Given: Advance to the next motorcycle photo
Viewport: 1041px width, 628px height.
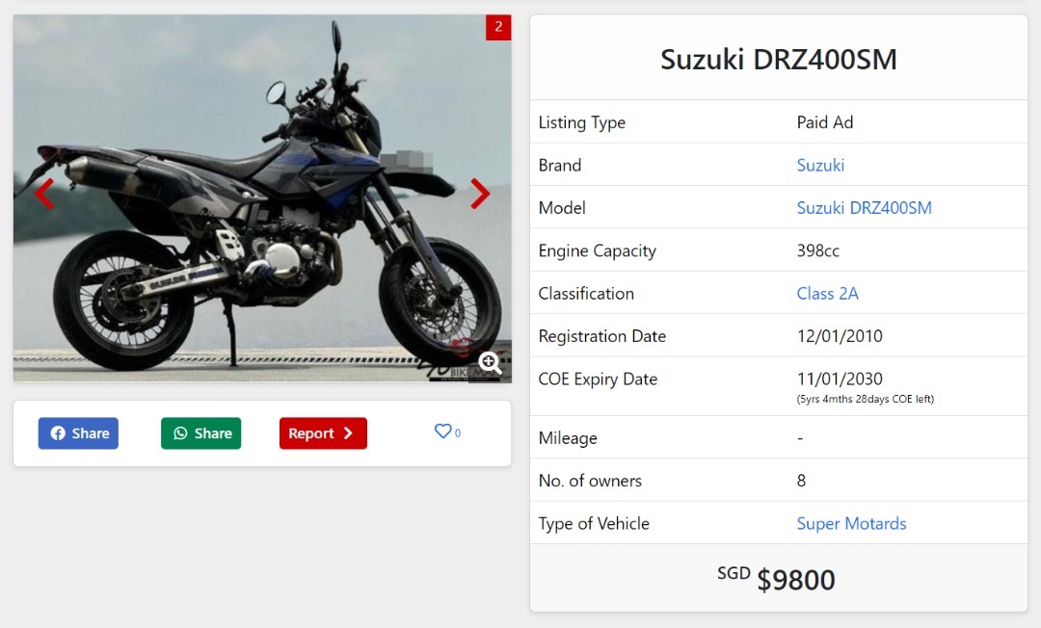Looking at the screenshot, I should tap(480, 194).
